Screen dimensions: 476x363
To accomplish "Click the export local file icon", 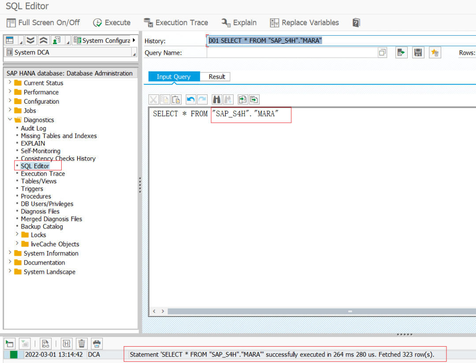I will tap(254, 99).
